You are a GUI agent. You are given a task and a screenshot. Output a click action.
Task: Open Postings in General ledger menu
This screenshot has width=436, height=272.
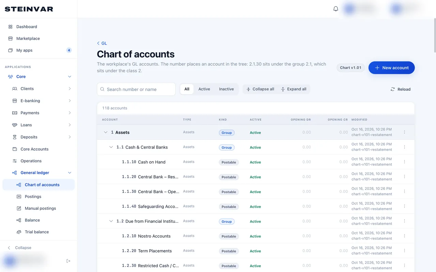(x=38, y=197)
